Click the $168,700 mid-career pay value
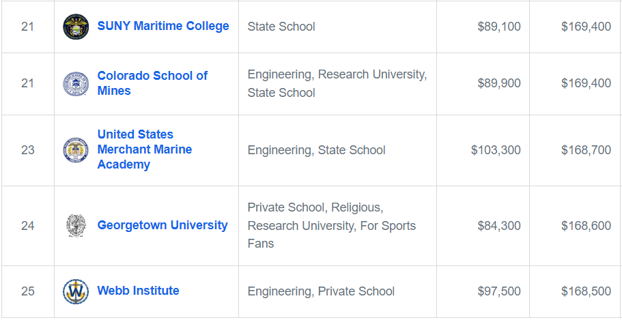 pos(586,150)
